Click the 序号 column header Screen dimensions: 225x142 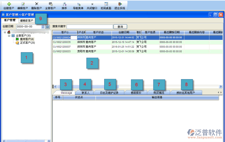pos(58,98)
